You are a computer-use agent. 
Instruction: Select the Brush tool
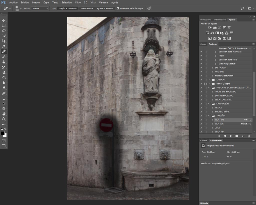3,57
